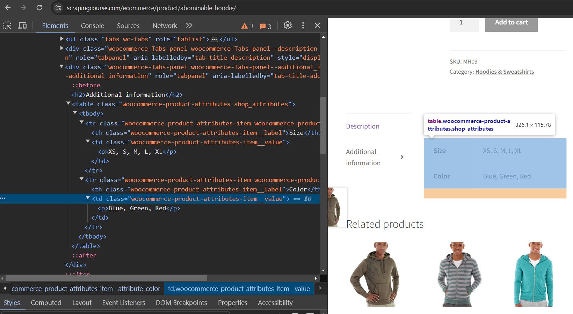Activate the inspect element picker icon
573x314 pixels.
(x=7, y=25)
